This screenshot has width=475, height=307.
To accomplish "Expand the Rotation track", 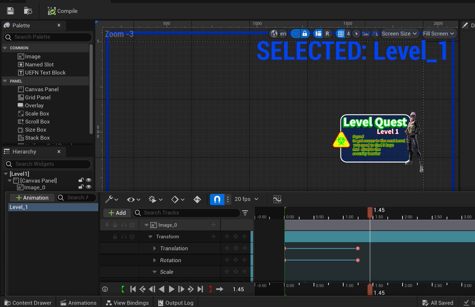I will coord(155,260).
